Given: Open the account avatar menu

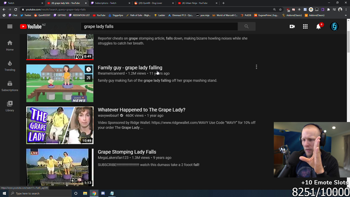Looking at the screenshot, I should 334,26.
